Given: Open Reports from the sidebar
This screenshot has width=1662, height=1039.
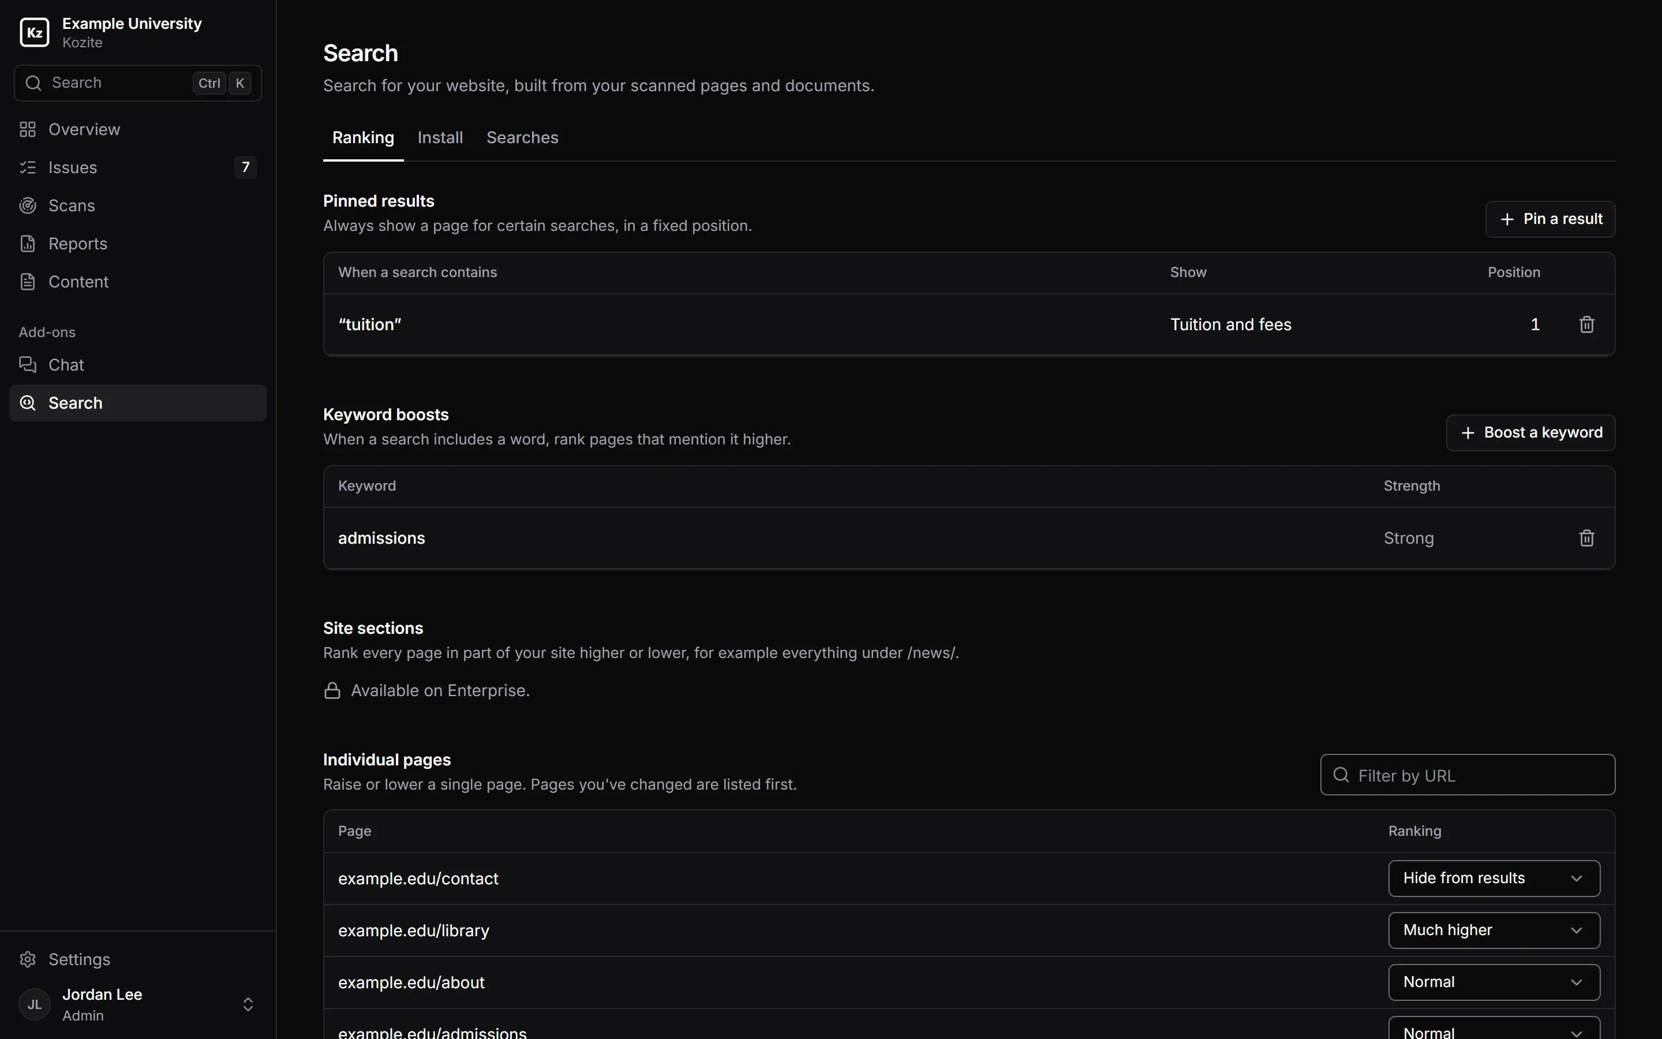Looking at the screenshot, I should coord(137,243).
